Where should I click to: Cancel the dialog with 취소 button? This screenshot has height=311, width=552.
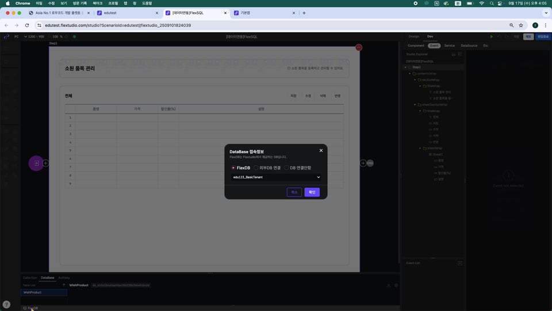pyautogui.click(x=294, y=192)
